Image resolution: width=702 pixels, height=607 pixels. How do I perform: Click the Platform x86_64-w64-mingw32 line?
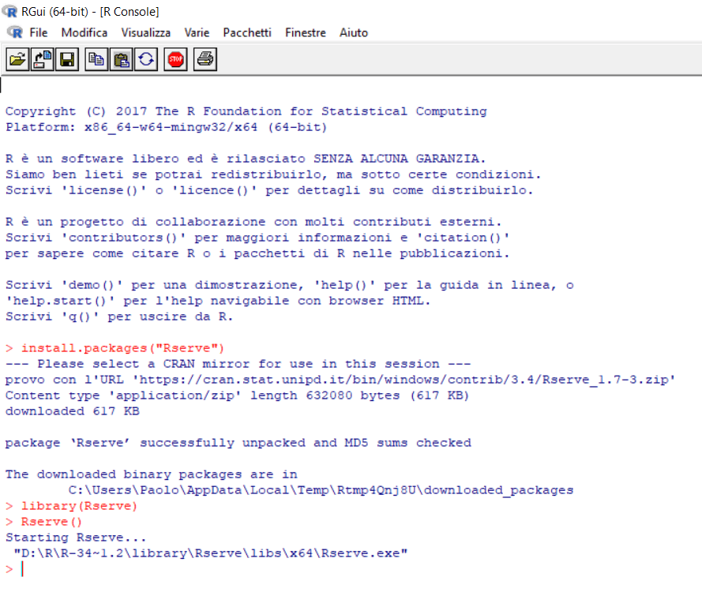(166, 127)
